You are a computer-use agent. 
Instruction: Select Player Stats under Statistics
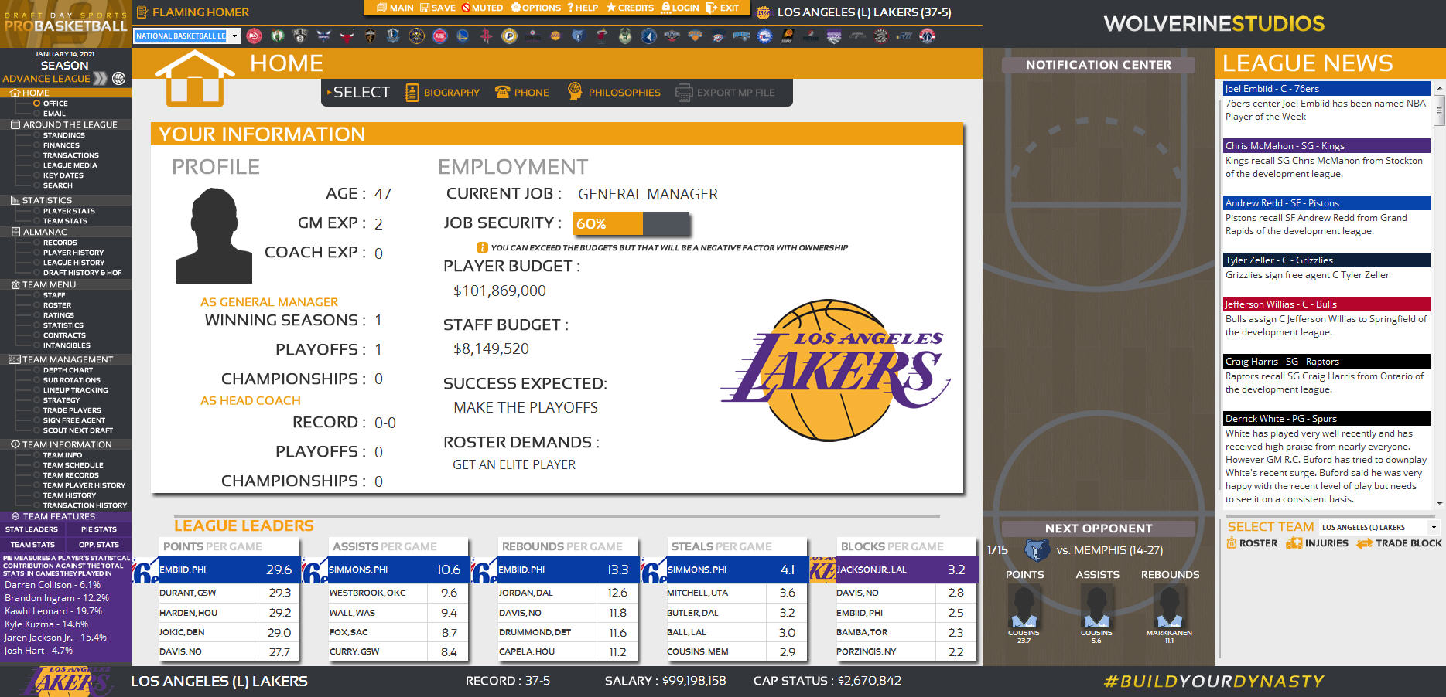tap(69, 211)
